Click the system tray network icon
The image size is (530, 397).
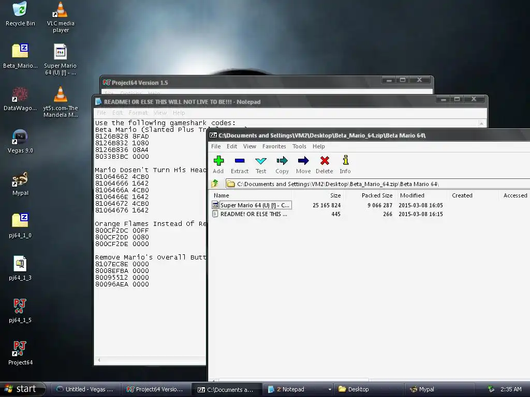[491, 389]
